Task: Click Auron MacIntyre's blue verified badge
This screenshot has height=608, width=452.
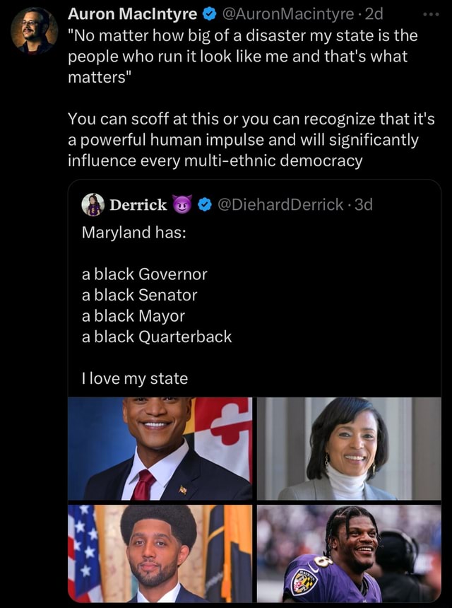Action: click(x=210, y=14)
